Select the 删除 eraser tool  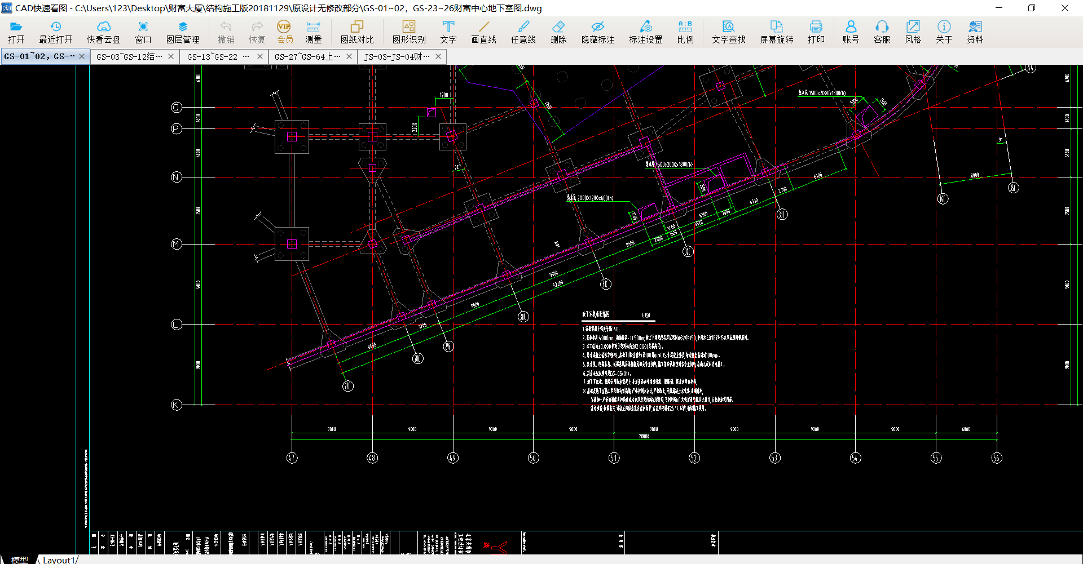[558, 32]
